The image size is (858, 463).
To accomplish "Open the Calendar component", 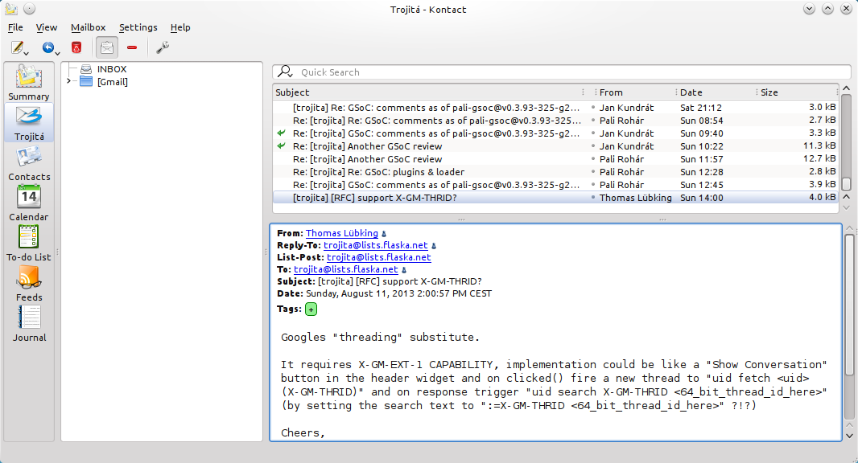I will pos(28,203).
